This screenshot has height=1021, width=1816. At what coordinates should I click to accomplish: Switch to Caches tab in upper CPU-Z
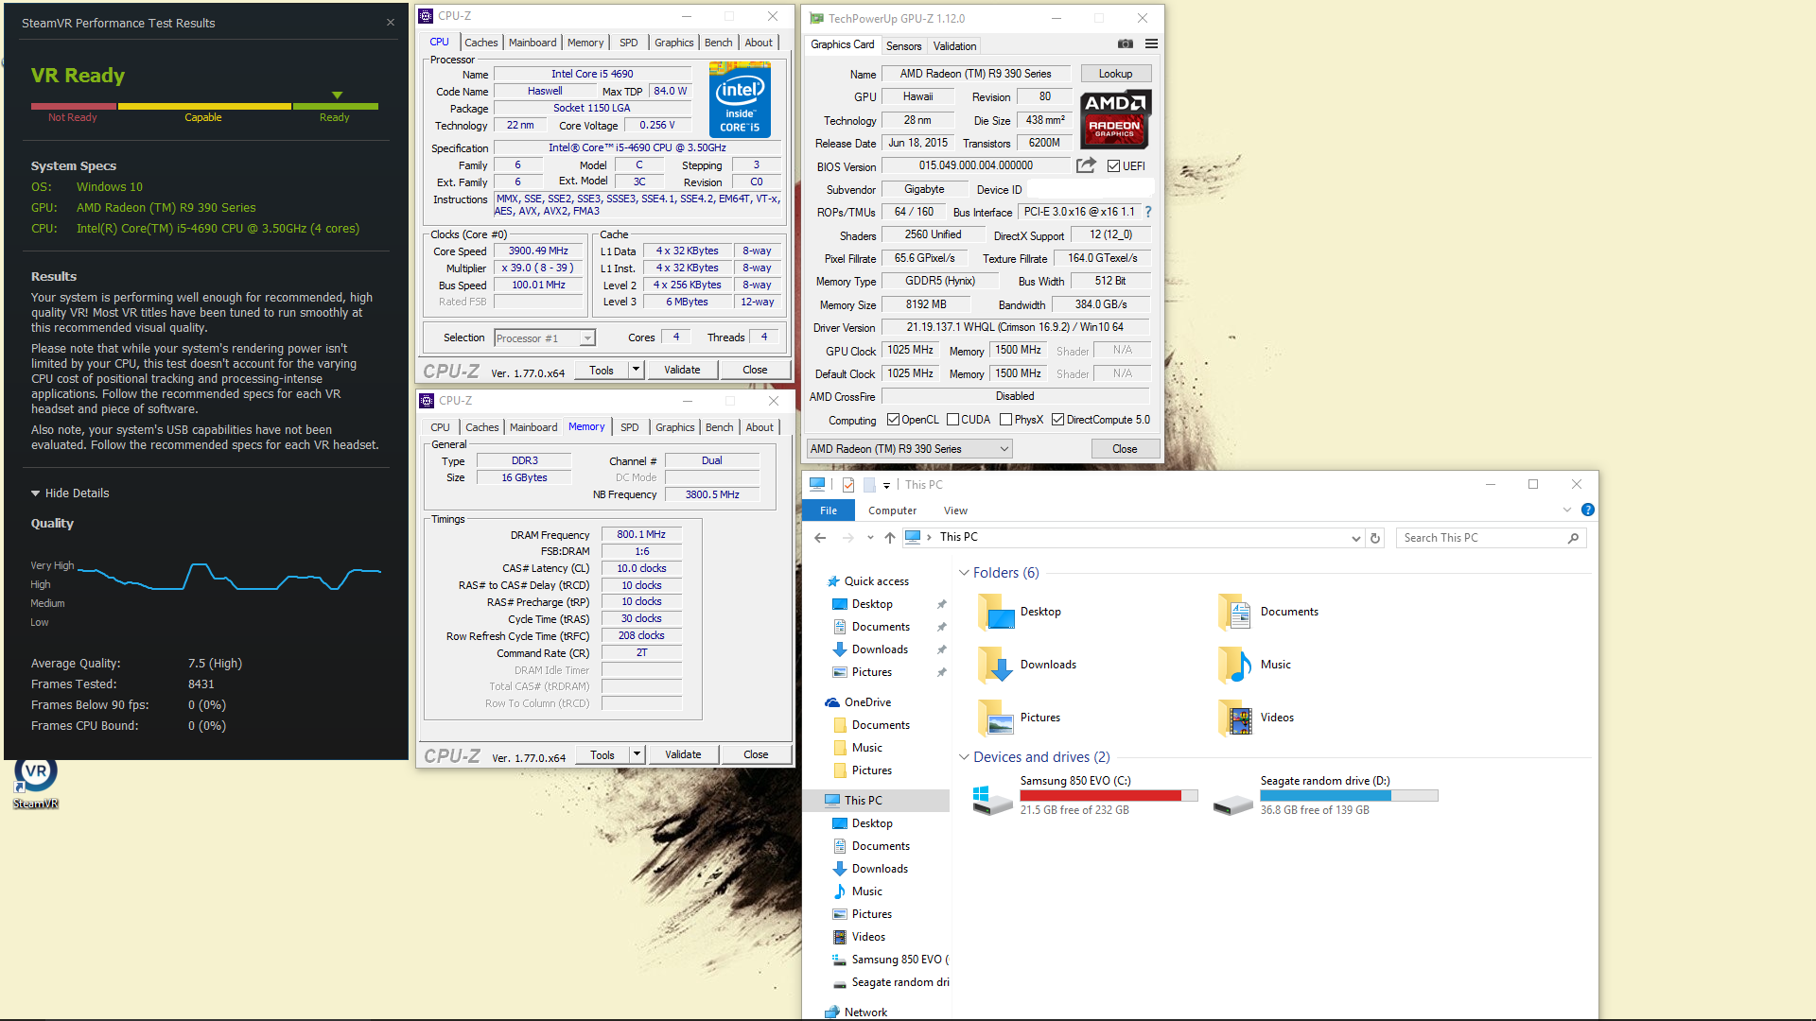[x=480, y=43]
